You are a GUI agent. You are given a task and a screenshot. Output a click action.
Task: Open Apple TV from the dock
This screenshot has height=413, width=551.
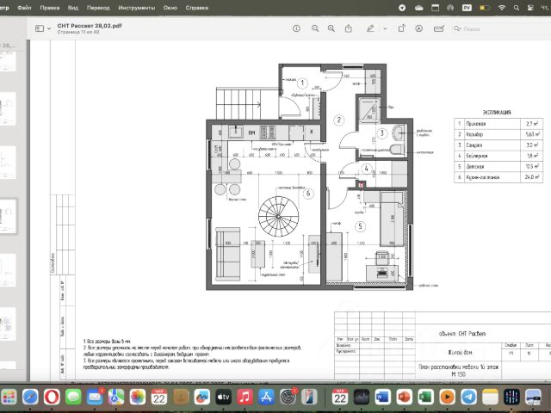point(224,398)
